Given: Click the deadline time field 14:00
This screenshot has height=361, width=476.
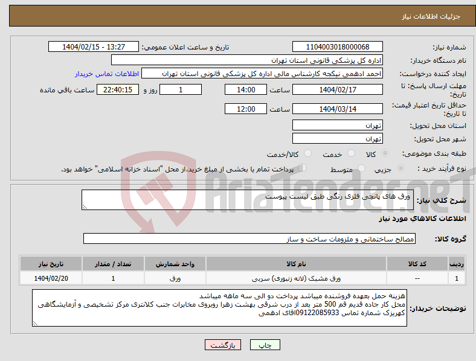Looking at the screenshot, I should 246,89.
